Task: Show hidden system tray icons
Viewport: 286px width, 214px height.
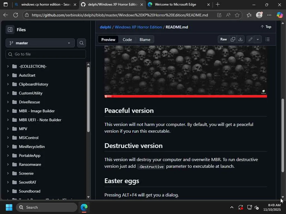Action: click(x=232, y=207)
